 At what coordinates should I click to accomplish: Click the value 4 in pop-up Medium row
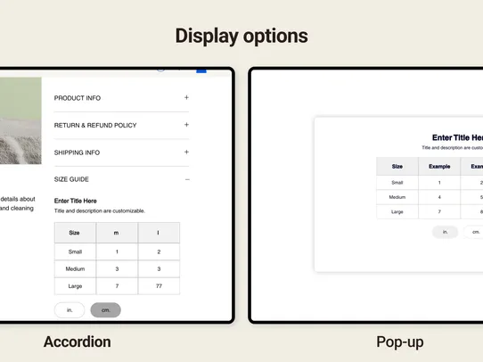point(439,197)
